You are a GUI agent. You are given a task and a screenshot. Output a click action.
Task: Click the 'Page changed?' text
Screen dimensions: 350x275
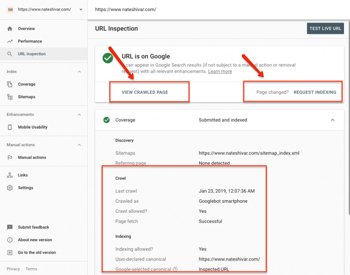click(x=272, y=92)
